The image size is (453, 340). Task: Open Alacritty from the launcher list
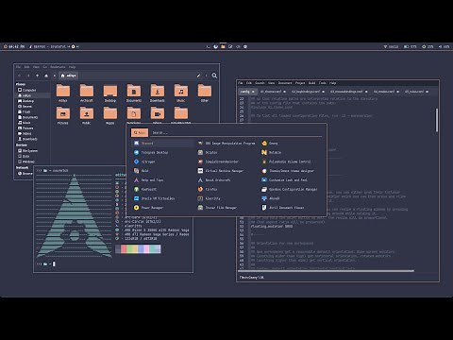pyautogui.click(x=226, y=198)
